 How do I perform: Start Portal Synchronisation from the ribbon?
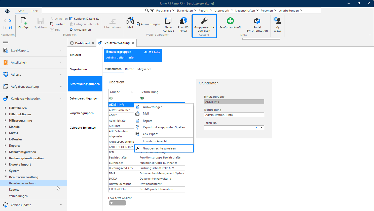(257, 24)
